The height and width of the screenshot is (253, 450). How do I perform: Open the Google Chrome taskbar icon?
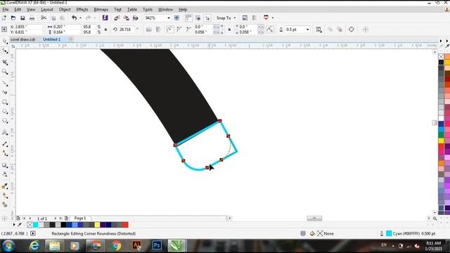116,245
